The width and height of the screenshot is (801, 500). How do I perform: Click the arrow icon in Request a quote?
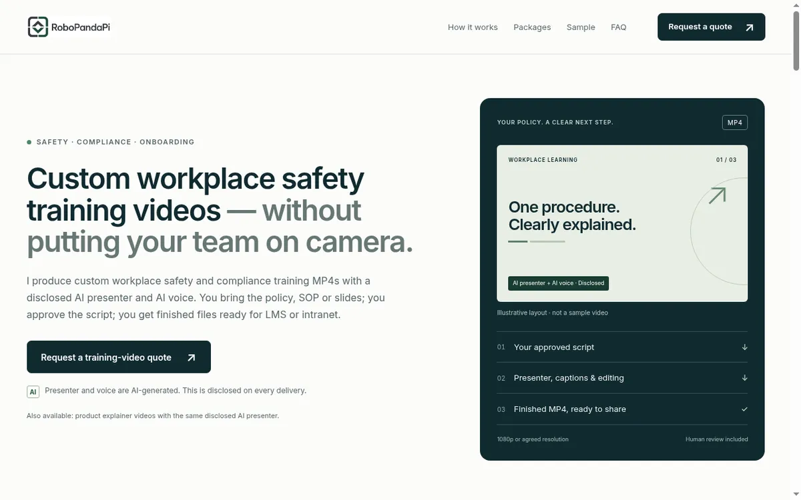(749, 27)
